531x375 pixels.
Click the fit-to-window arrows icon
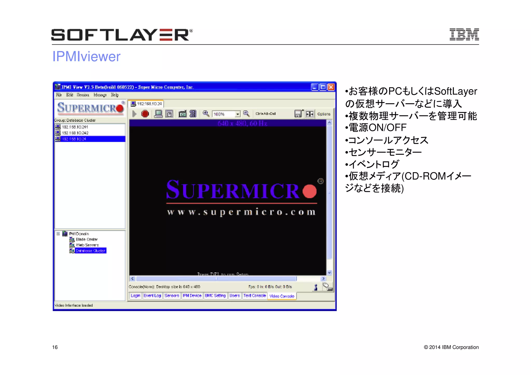coord(310,114)
